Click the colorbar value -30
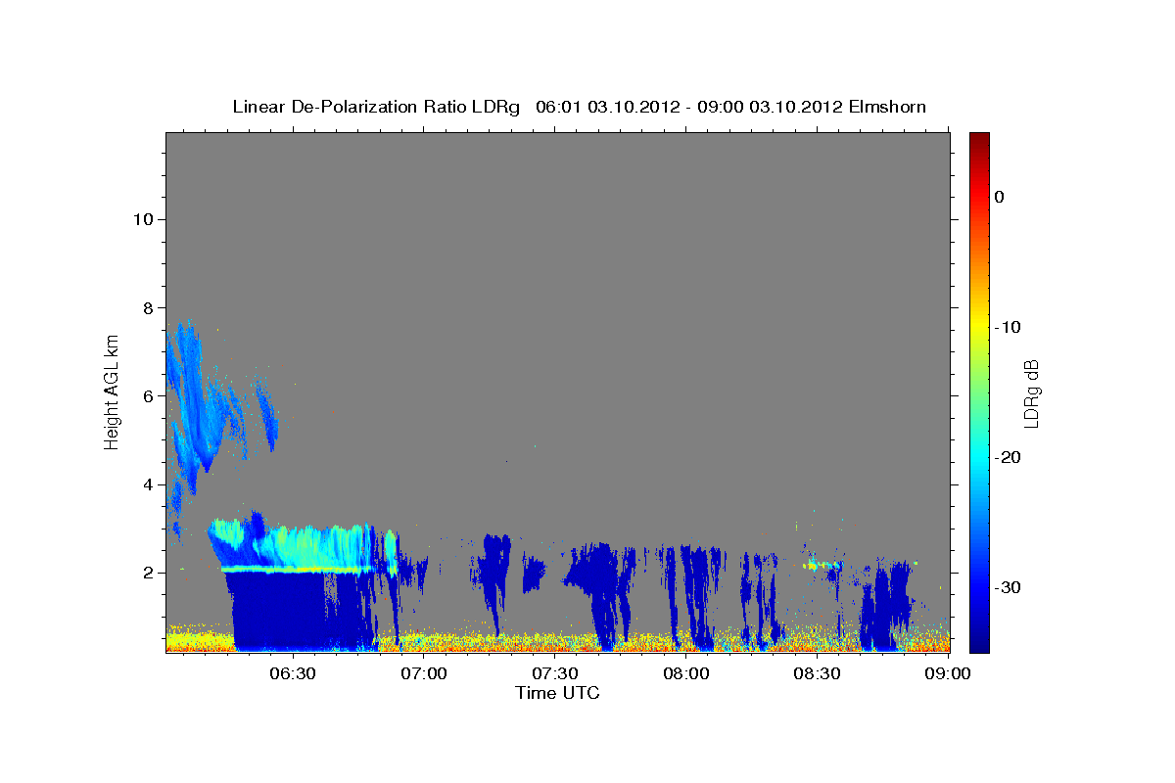1175x783 pixels. 1008,587
